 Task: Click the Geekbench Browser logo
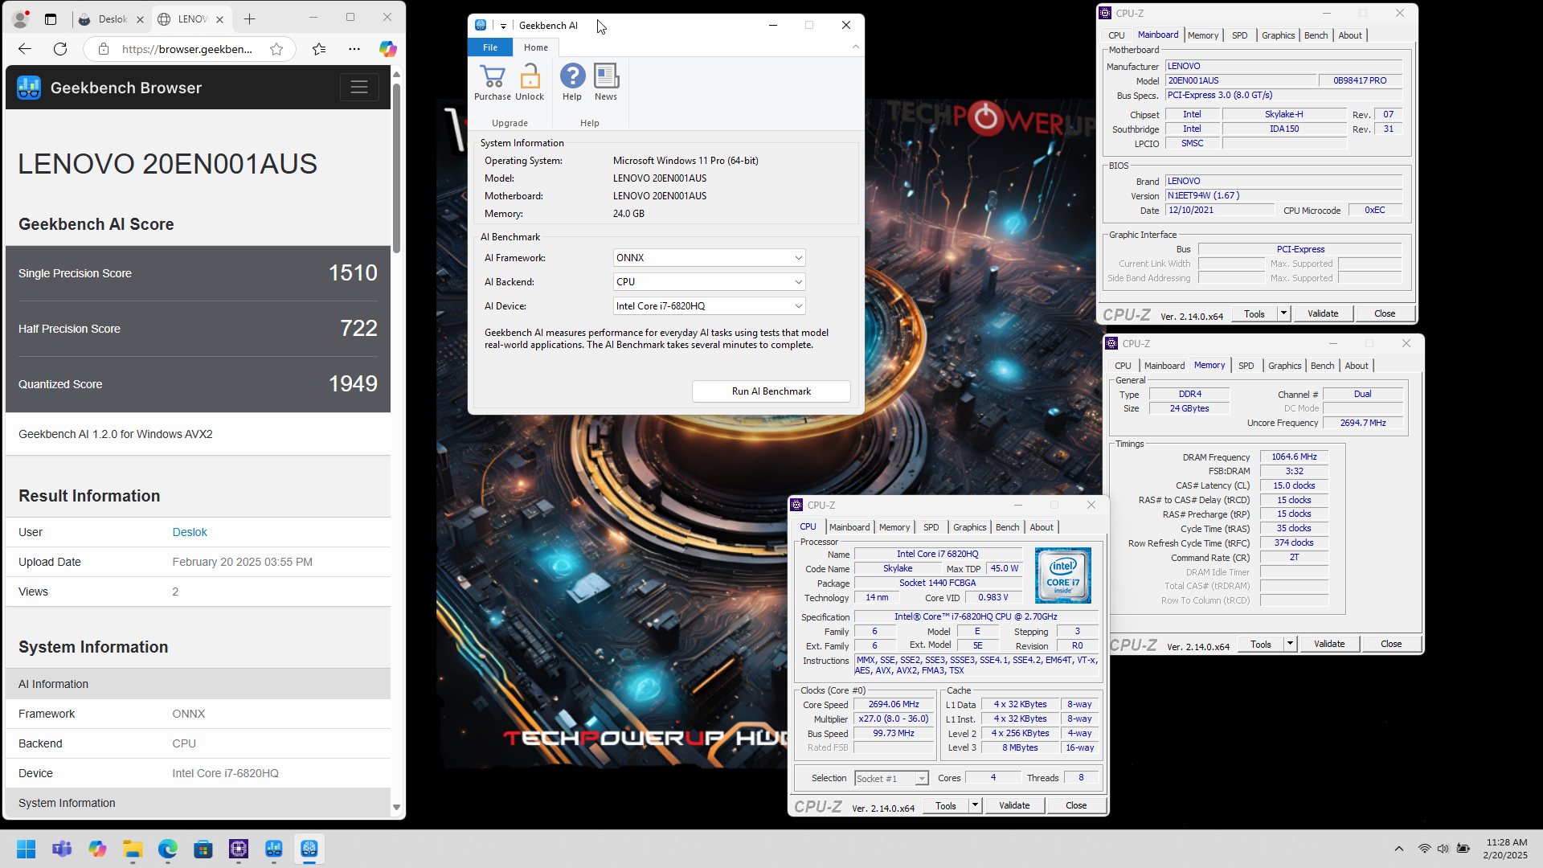[29, 88]
